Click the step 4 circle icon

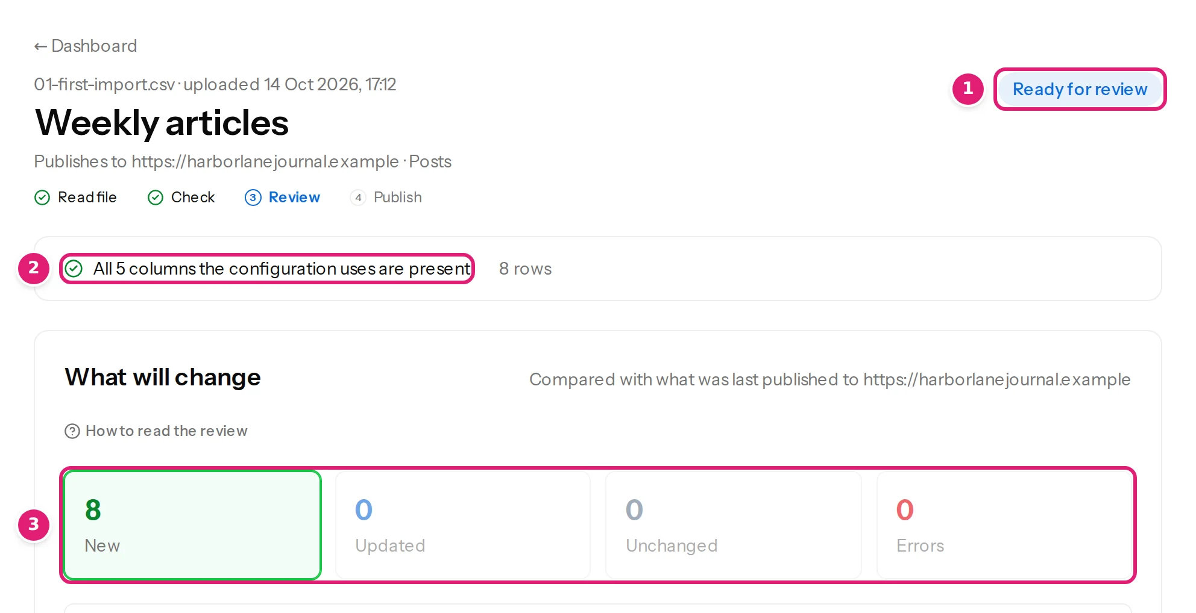[358, 198]
